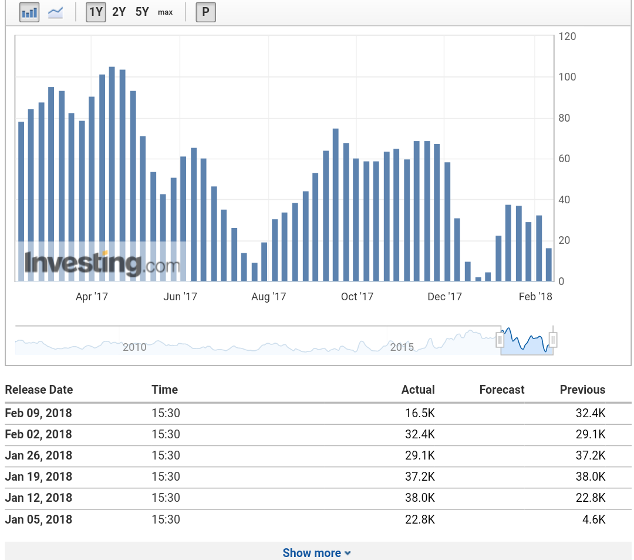The width and height of the screenshot is (634, 560).
Task: Switch to the line chart view icon
Action: [x=55, y=12]
